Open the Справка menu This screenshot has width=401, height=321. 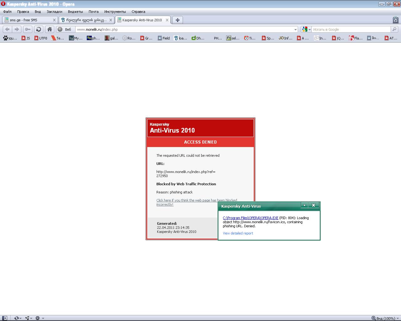[x=138, y=12]
